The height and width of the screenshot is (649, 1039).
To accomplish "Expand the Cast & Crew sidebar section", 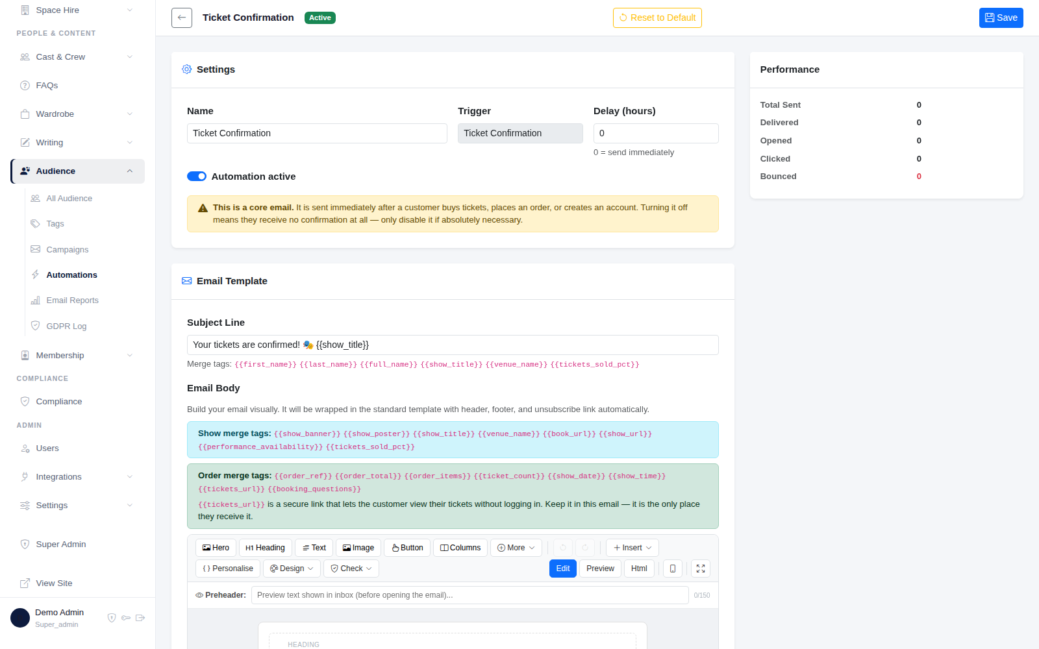I will (77, 57).
